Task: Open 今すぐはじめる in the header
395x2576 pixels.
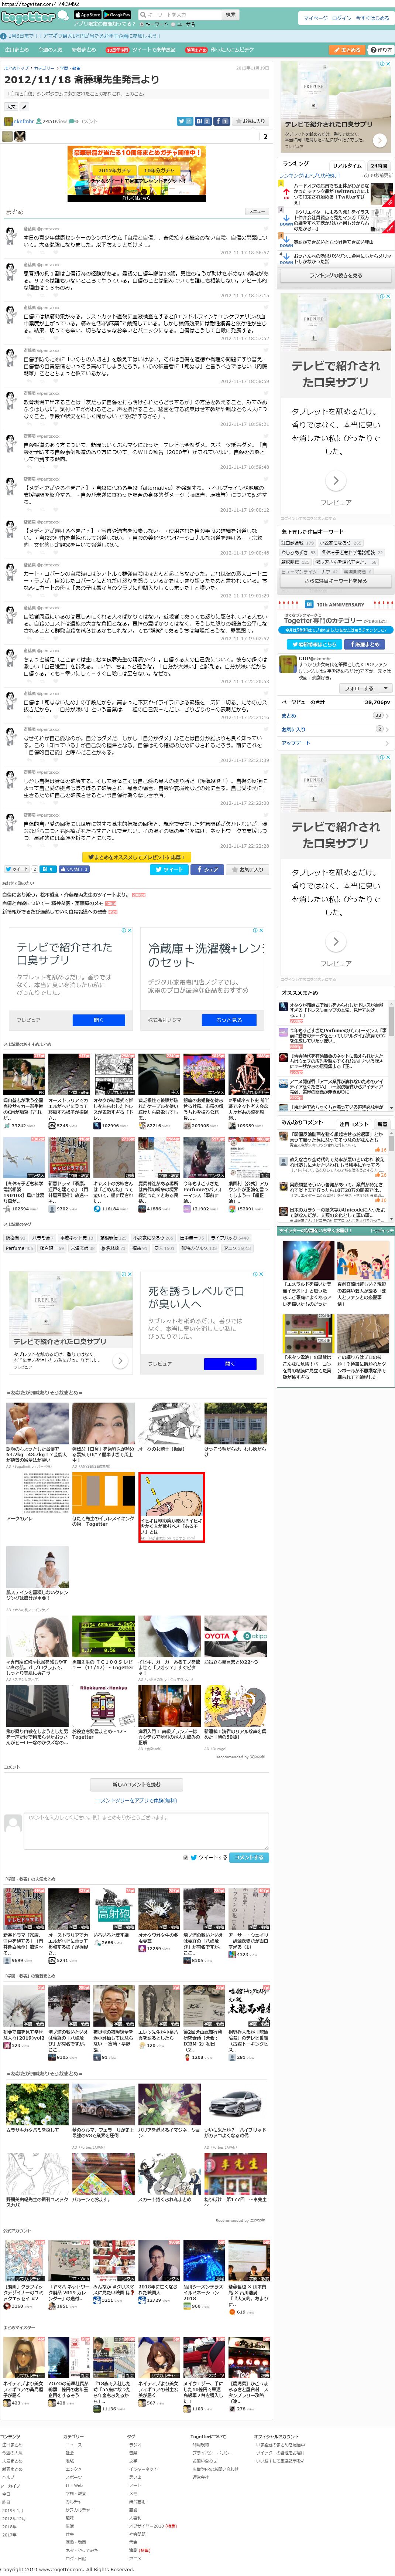Action: click(x=374, y=18)
